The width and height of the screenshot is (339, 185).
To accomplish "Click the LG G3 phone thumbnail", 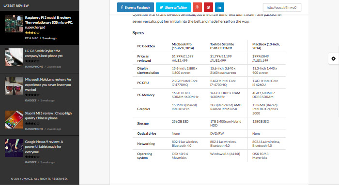I will 14,57.
